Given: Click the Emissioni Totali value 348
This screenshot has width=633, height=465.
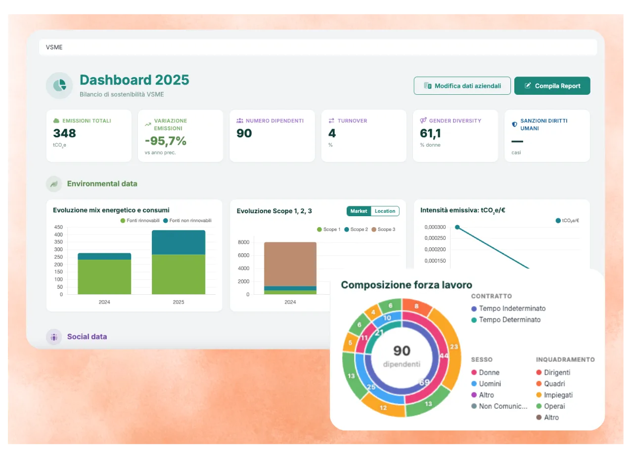Looking at the screenshot, I should 64,133.
